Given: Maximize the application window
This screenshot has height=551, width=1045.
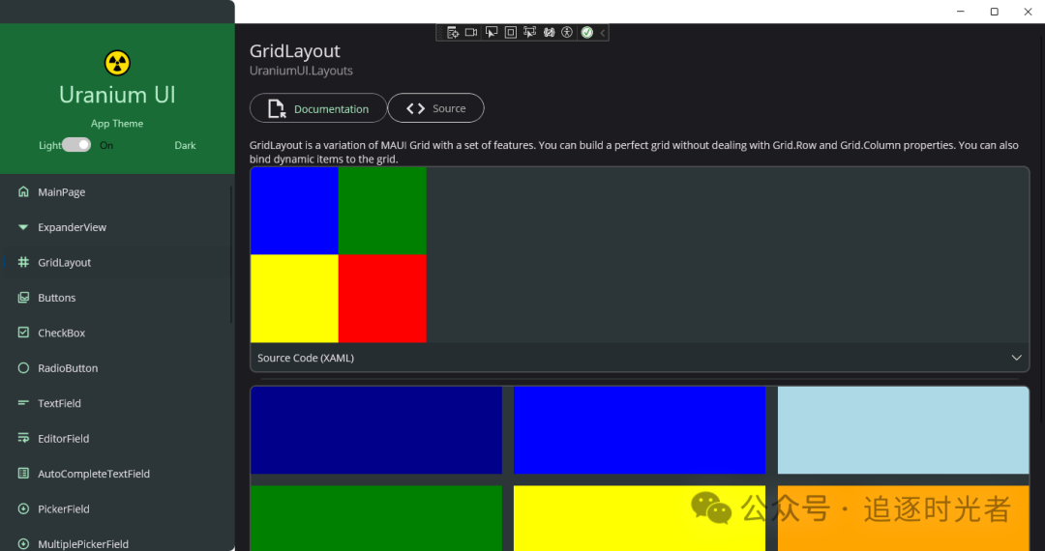Looking at the screenshot, I should pyautogui.click(x=995, y=12).
